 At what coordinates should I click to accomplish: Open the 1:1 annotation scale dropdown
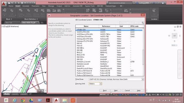154,94
